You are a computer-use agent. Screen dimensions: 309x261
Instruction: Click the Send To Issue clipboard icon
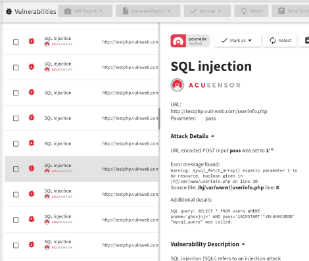pos(281,11)
